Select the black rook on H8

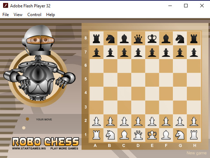click(x=194, y=38)
